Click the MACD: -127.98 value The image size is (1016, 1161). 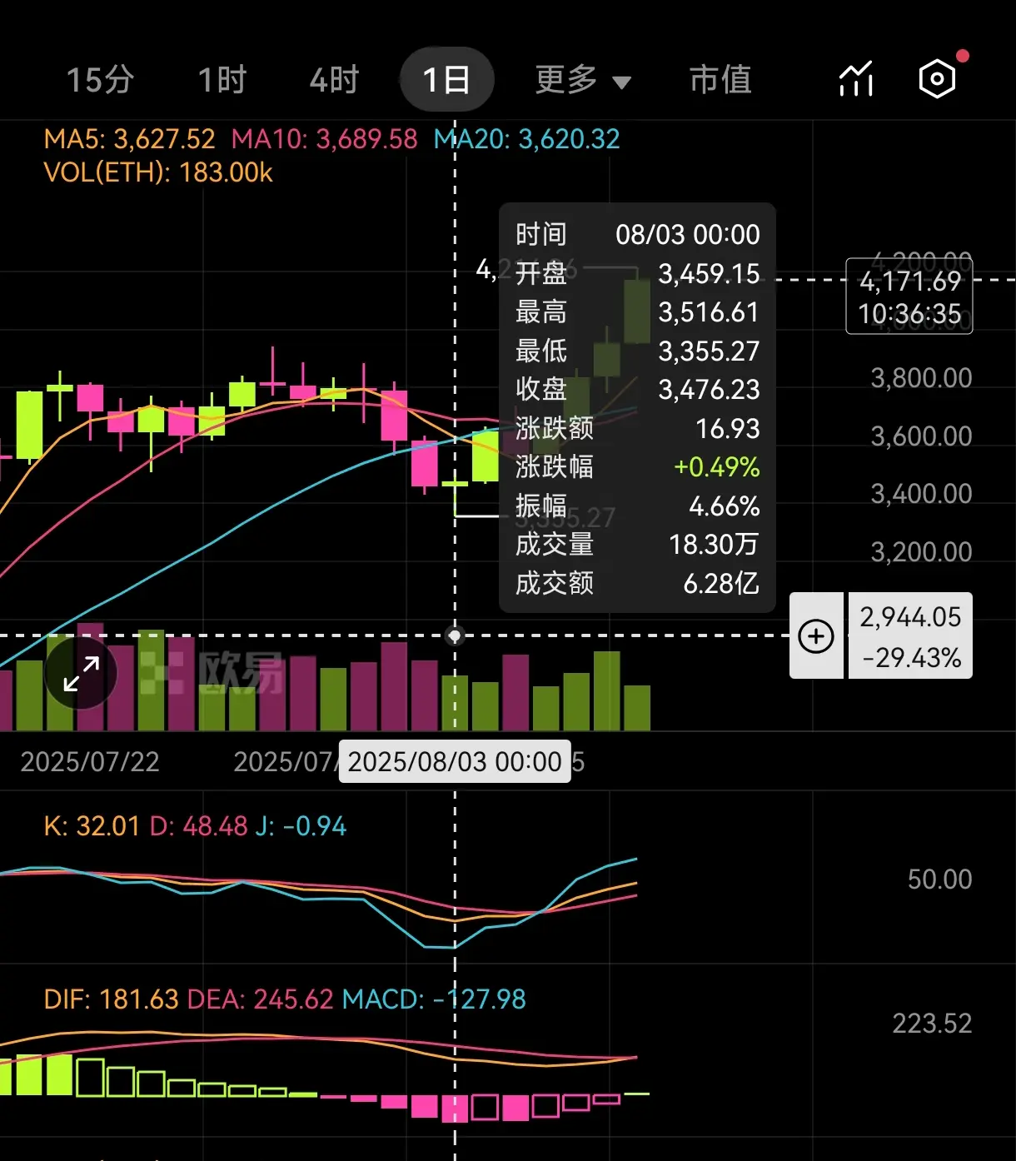pyautogui.click(x=434, y=999)
